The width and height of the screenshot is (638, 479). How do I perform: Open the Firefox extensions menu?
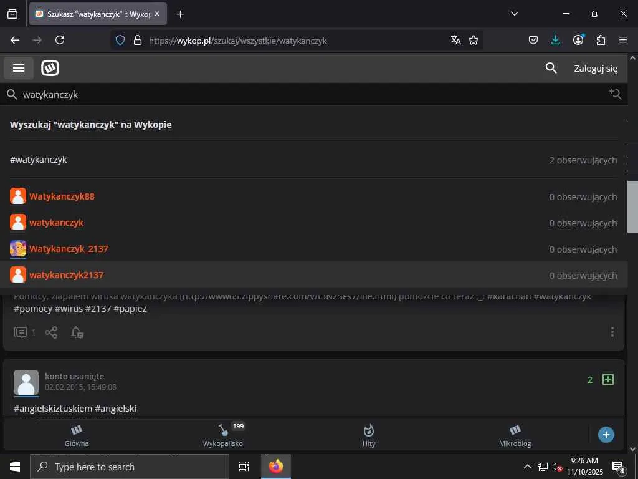click(x=601, y=40)
